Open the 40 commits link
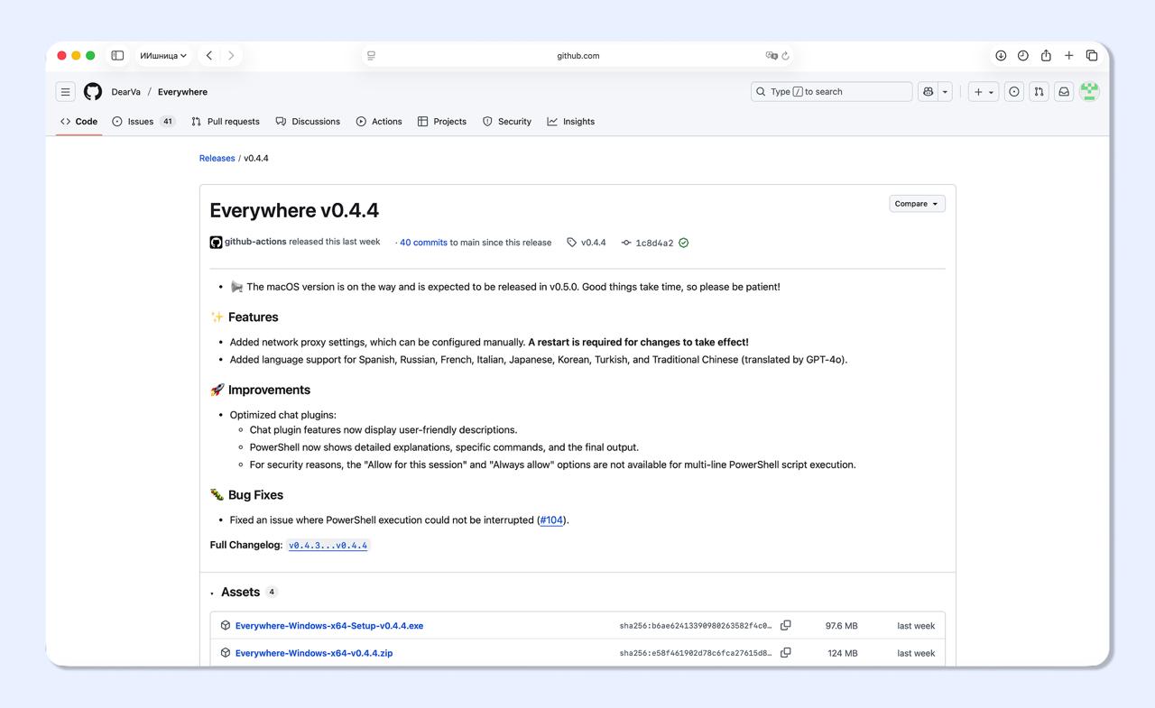1155x708 pixels. (x=423, y=242)
